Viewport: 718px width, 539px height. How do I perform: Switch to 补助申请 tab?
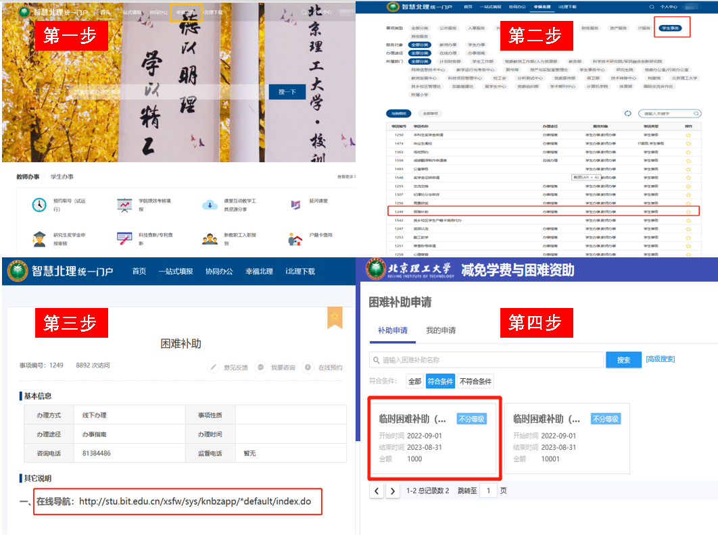pos(392,330)
